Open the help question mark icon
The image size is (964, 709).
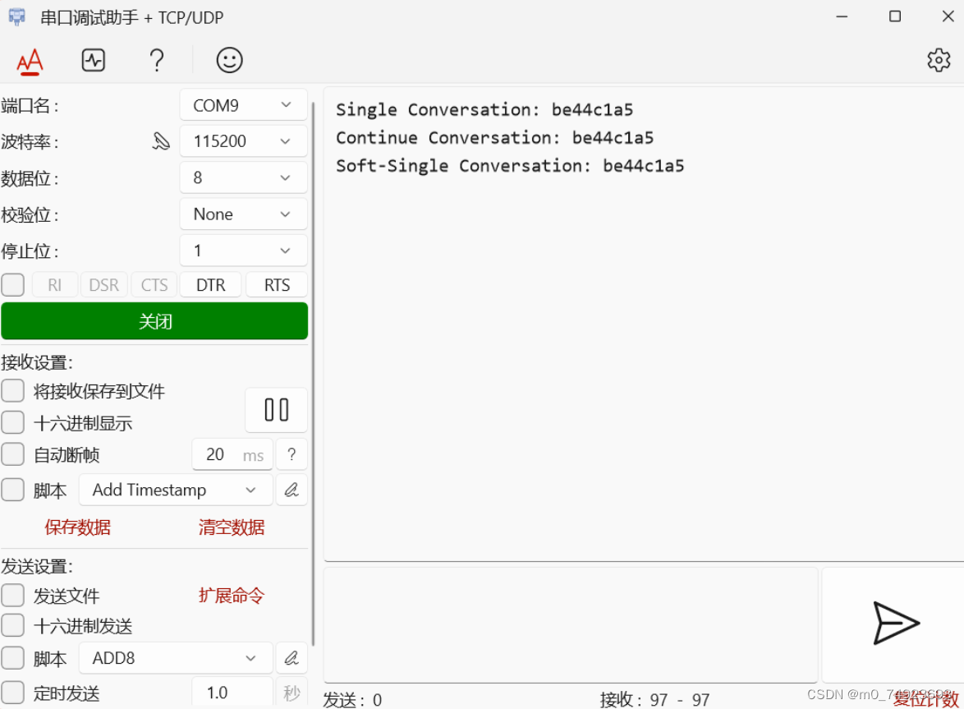pos(156,59)
